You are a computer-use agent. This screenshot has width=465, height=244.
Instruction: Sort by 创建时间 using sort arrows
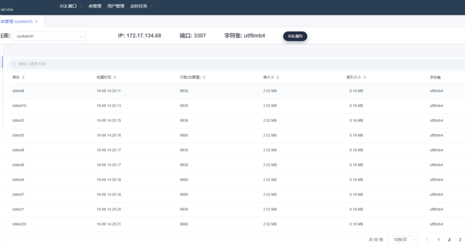115,77
